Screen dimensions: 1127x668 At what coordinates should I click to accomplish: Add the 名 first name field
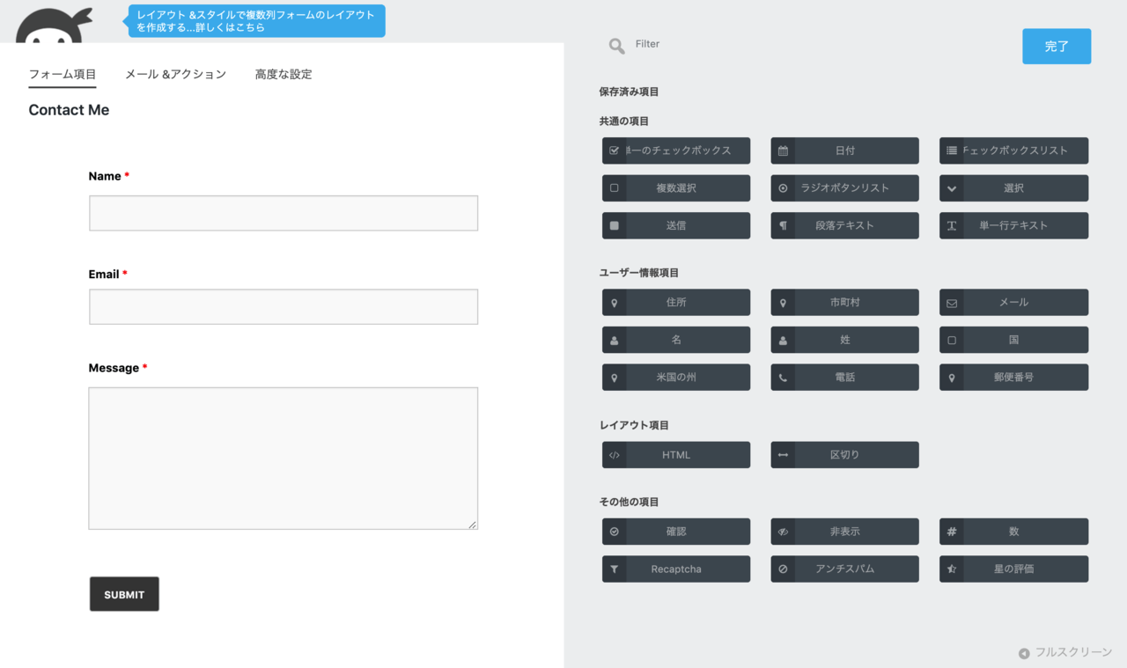pyautogui.click(x=676, y=340)
